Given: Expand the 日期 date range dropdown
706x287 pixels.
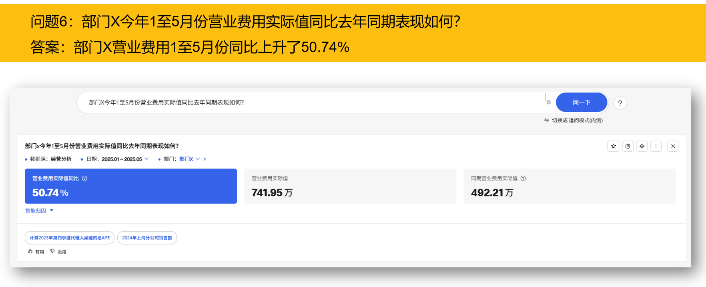Looking at the screenshot, I should (147, 159).
